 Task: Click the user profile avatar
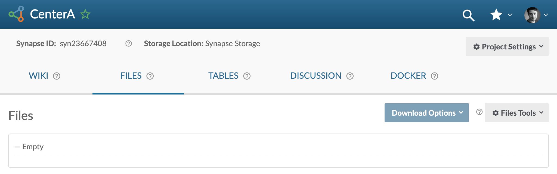(x=532, y=15)
